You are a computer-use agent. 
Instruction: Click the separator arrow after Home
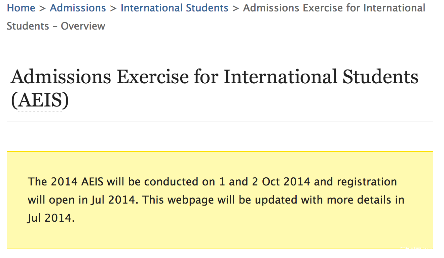tap(42, 8)
